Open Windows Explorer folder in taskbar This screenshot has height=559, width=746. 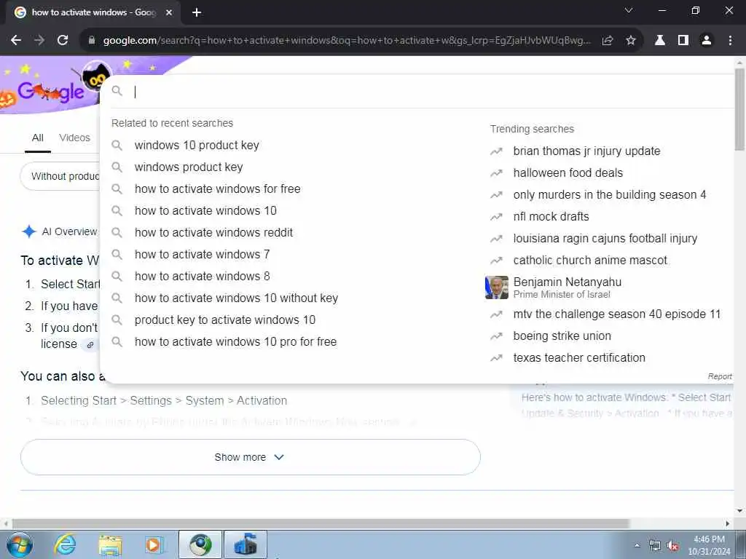[111, 545]
